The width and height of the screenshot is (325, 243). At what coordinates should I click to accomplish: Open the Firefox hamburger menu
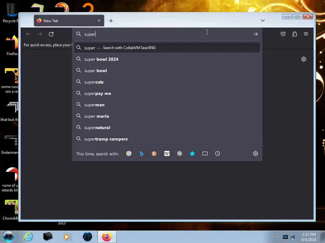click(306, 34)
